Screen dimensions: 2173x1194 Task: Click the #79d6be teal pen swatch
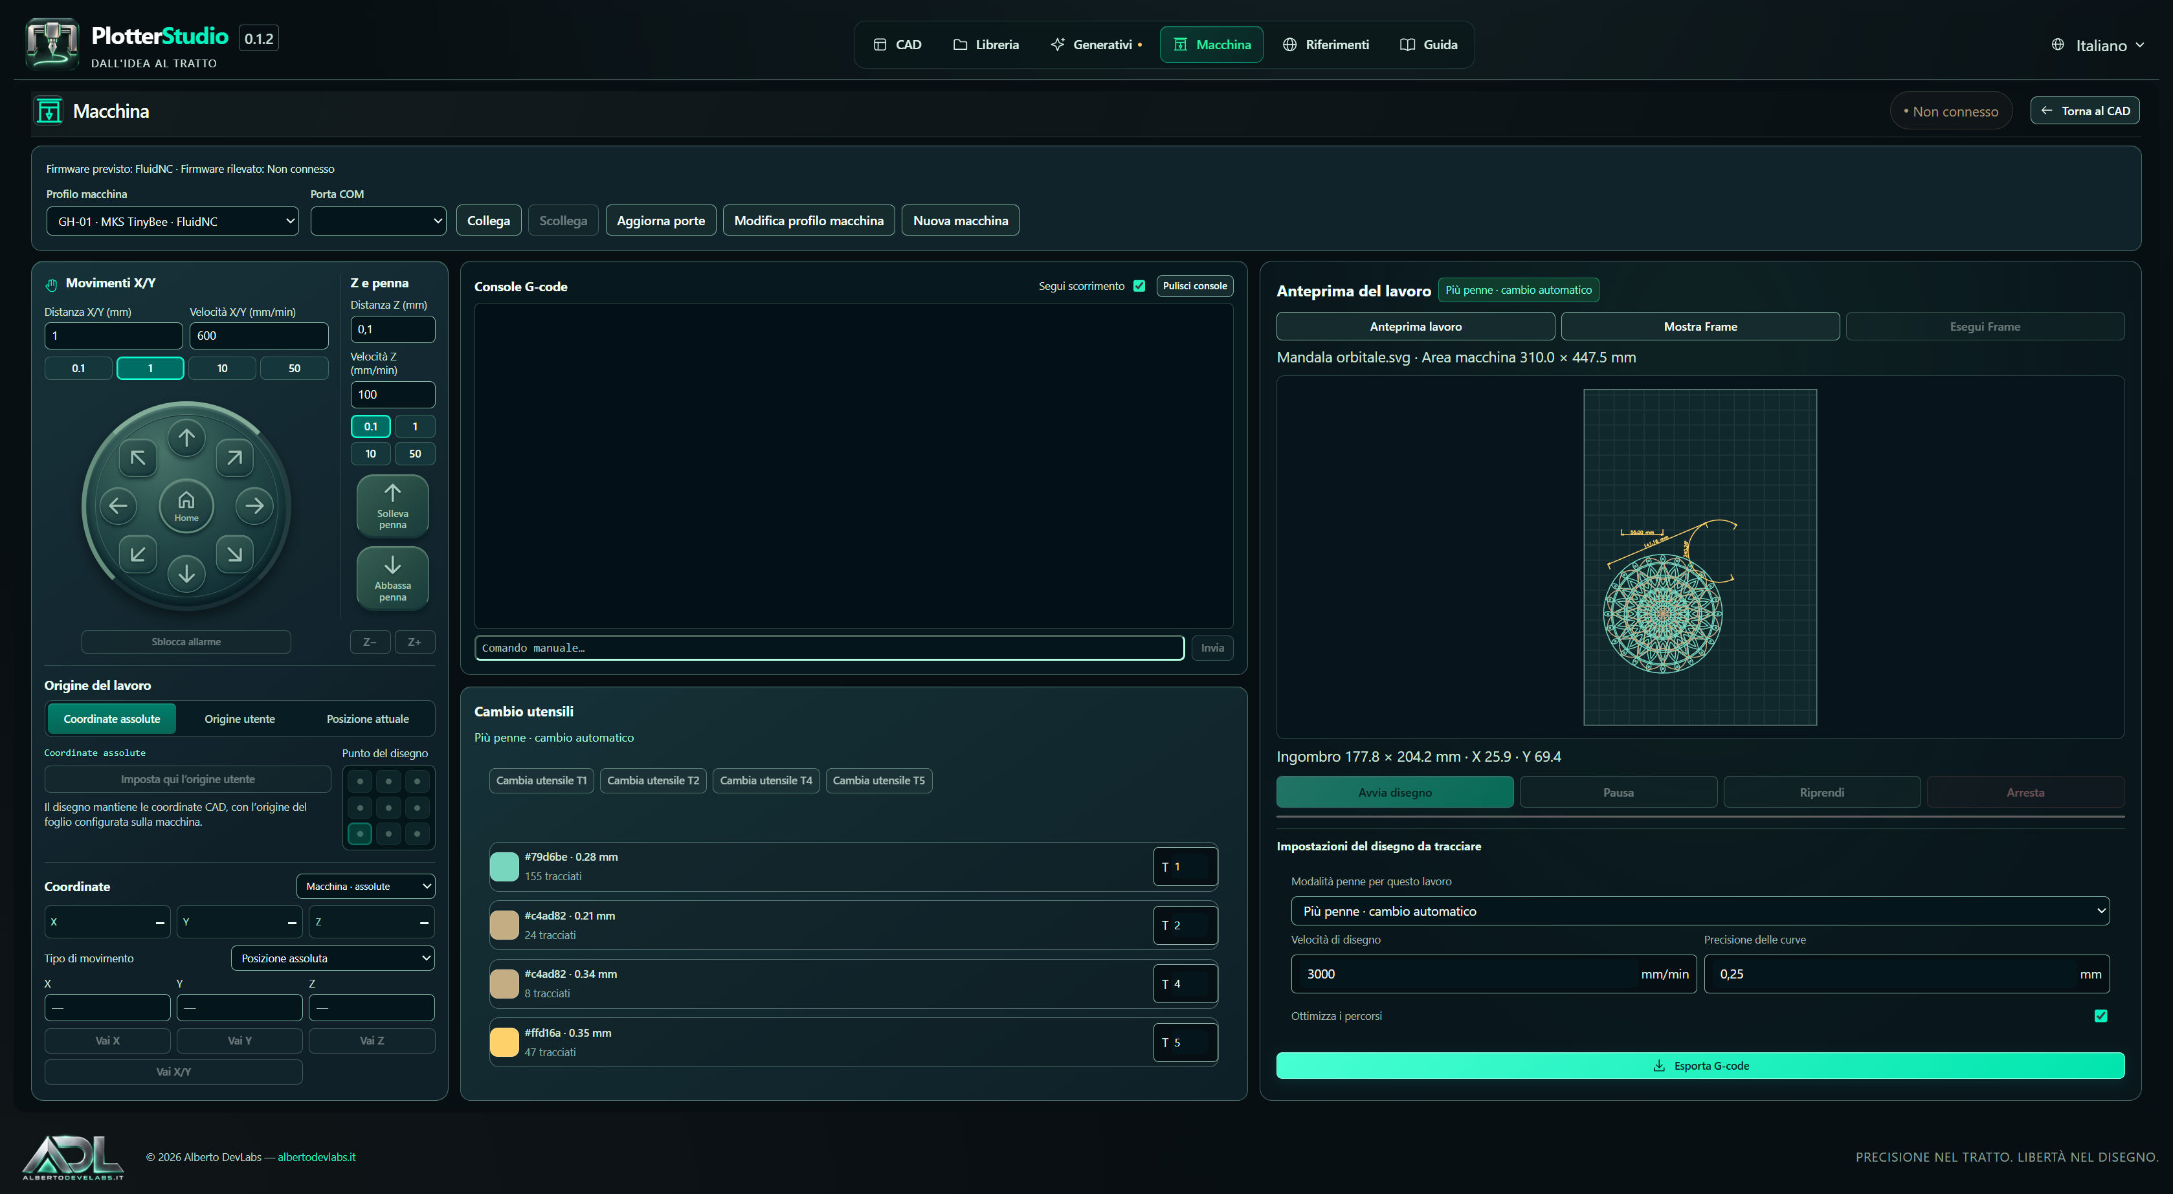pos(504,867)
